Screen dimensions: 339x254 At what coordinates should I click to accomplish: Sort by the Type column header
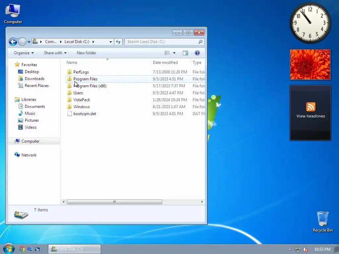pos(198,63)
